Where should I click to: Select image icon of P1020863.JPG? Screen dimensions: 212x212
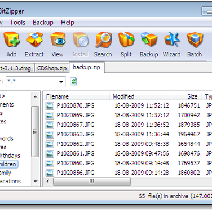click(50, 135)
